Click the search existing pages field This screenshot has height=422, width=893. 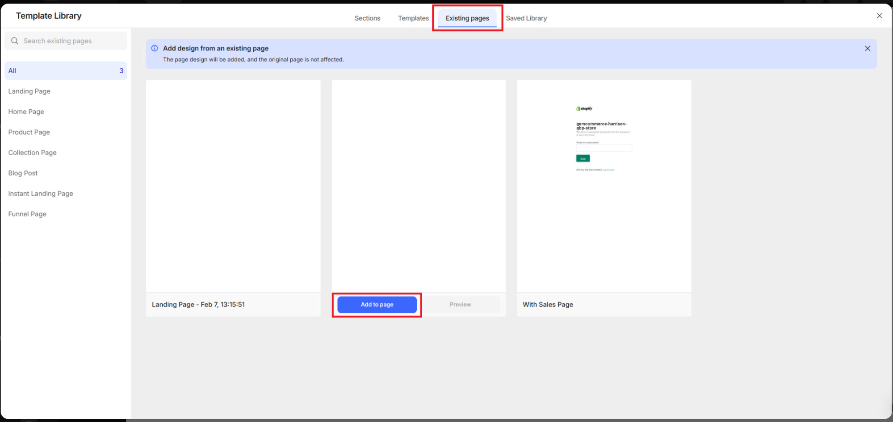(67, 41)
